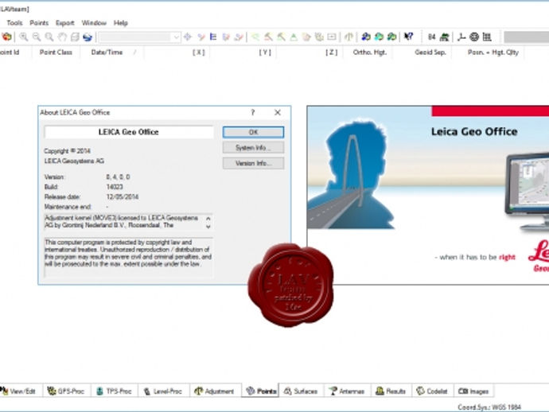
Task: Switch to the Images tab
Action: [473, 391]
